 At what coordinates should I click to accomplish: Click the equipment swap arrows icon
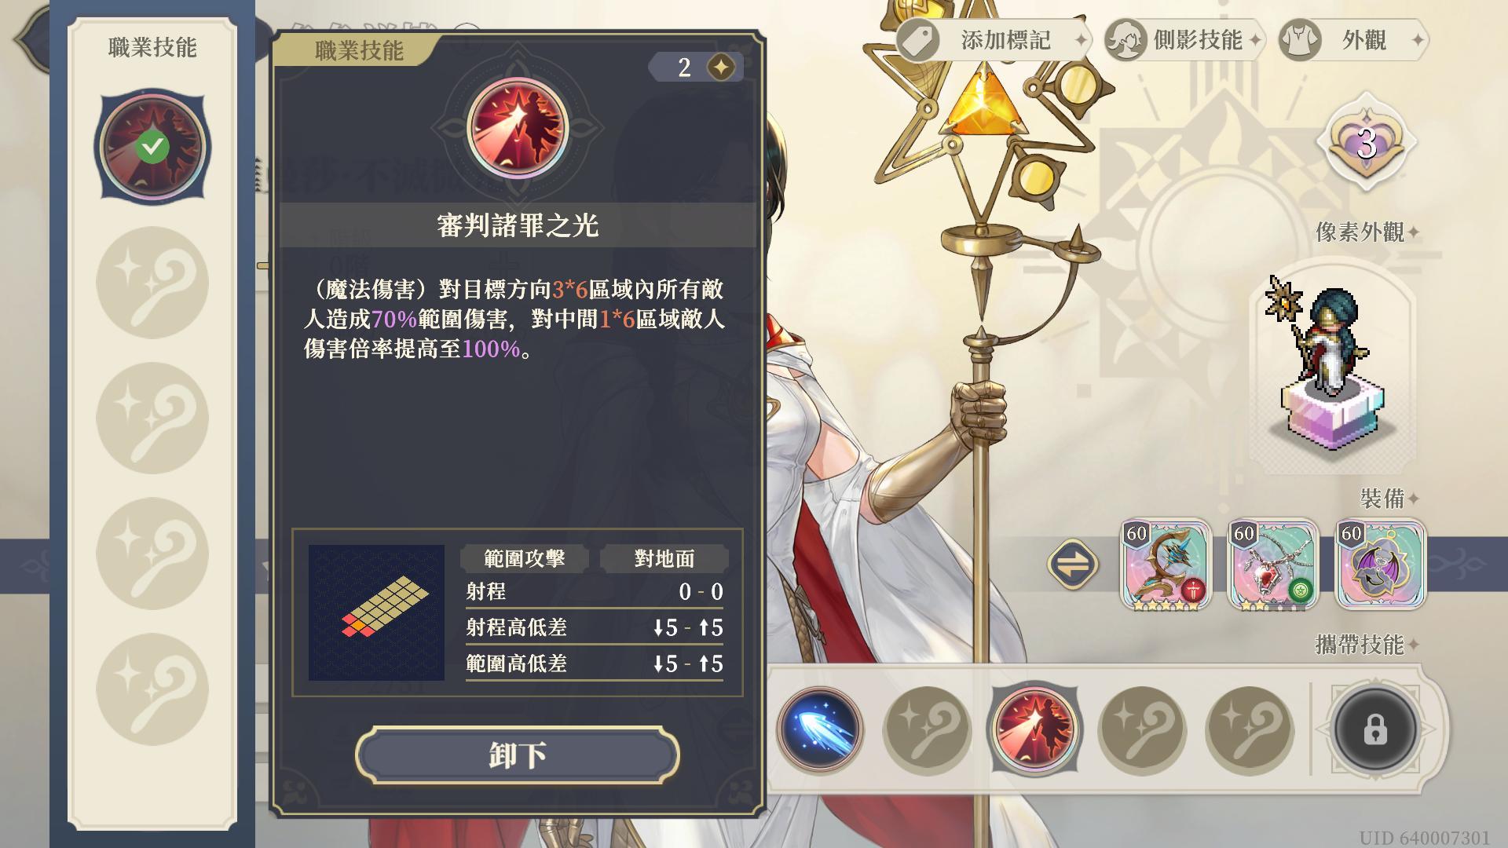point(1073,564)
